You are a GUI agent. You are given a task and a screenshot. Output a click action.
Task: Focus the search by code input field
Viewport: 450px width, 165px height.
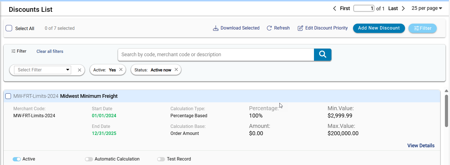pos(216,55)
